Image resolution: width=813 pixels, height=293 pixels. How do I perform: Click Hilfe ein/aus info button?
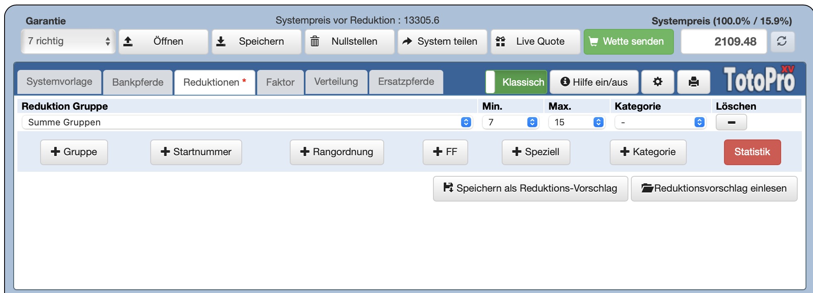point(594,82)
